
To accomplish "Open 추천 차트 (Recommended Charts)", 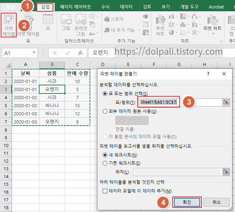I will click(x=160, y=25).
